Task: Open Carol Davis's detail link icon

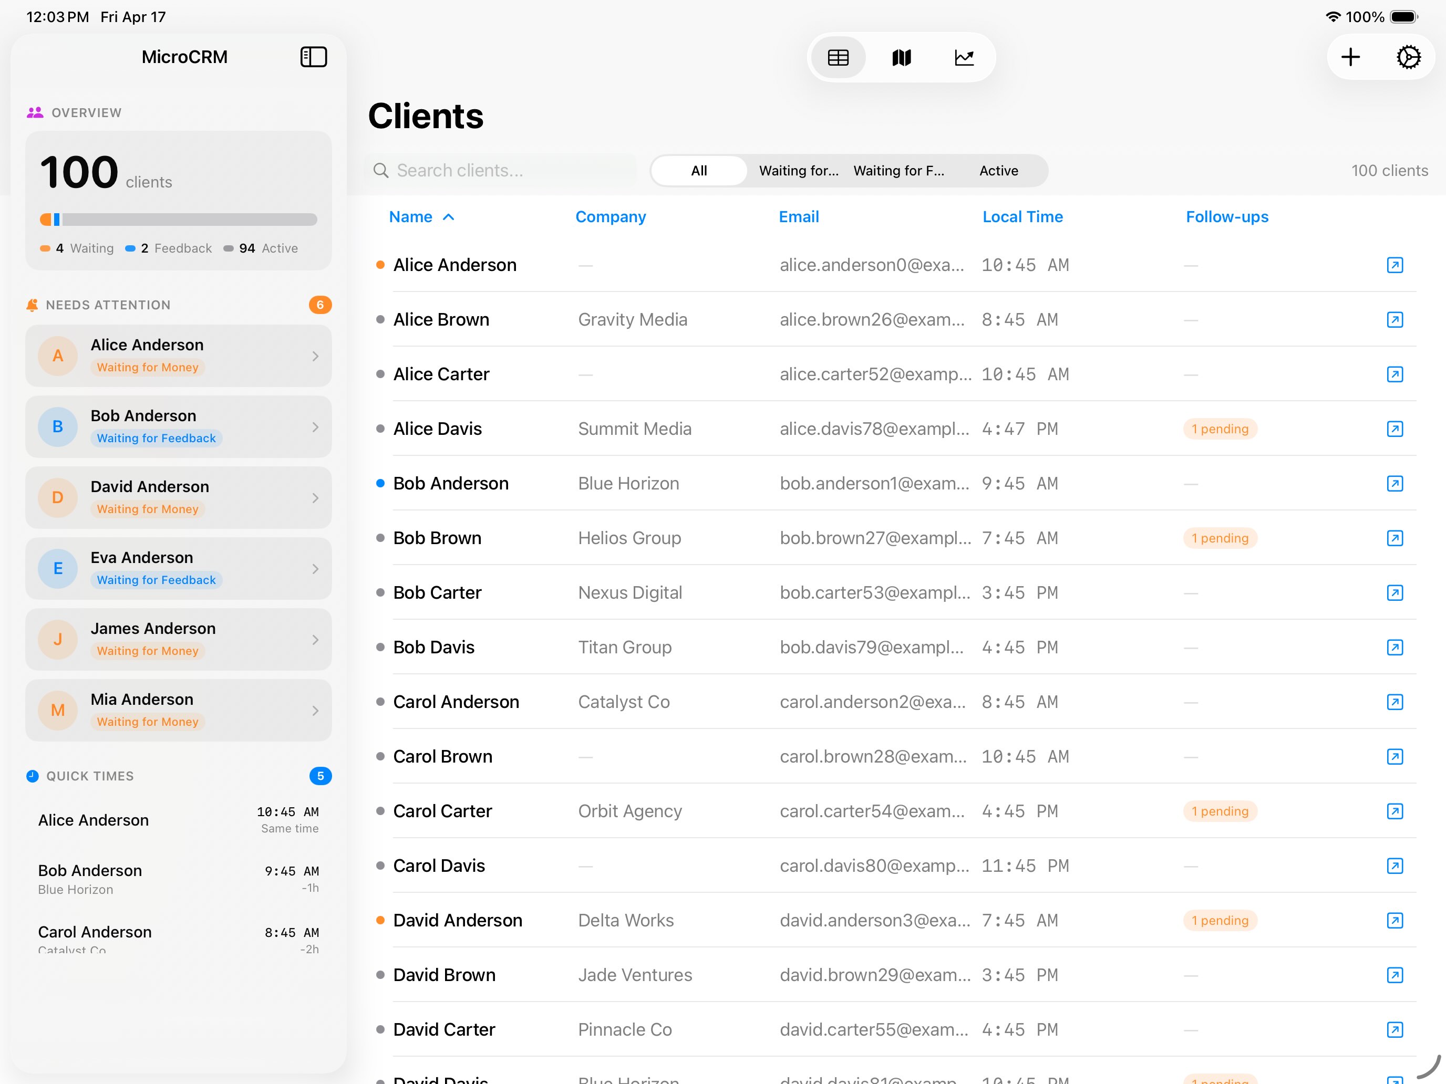Action: coord(1395,866)
